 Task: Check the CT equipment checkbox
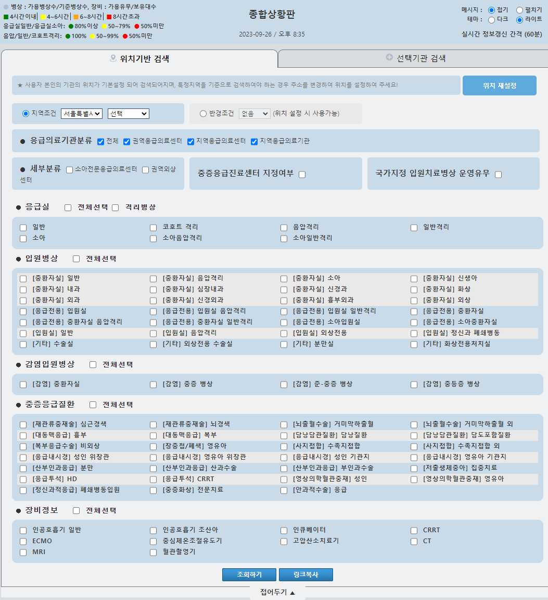(414, 542)
